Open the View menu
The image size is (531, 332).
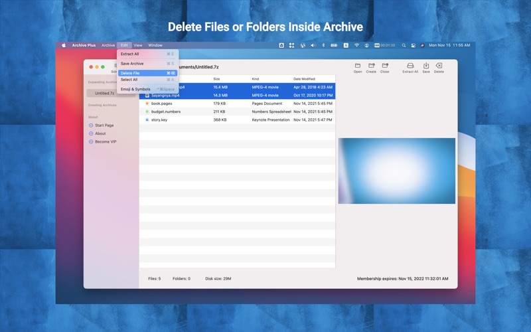[138, 45]
